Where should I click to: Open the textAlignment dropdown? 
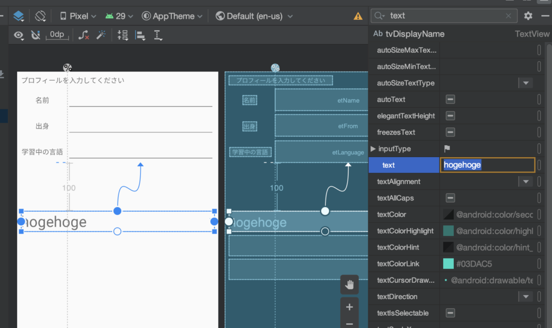526,182
